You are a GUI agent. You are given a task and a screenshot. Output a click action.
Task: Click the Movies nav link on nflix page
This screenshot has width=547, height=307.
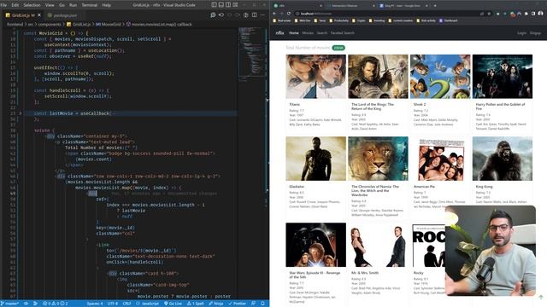tap(308, 32)
